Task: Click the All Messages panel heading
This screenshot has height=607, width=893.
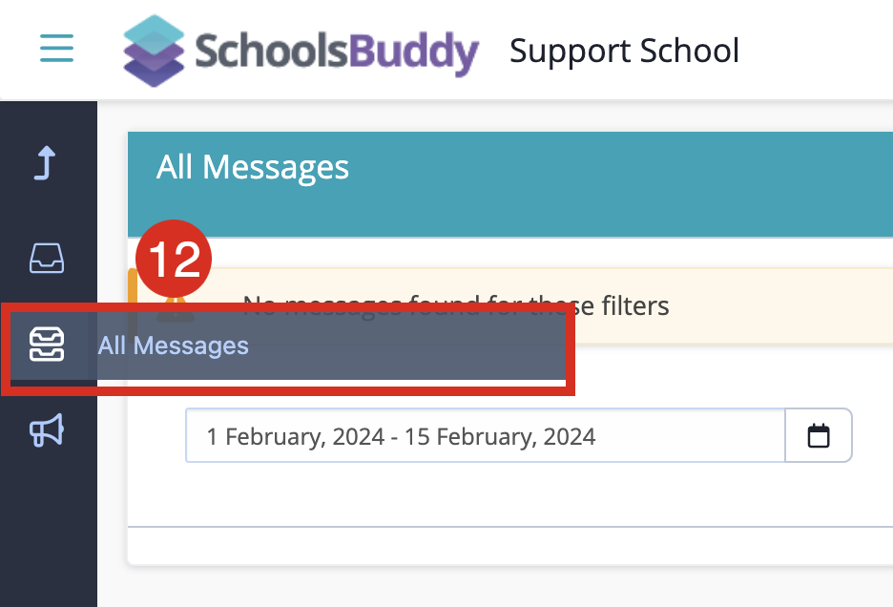Action: 253,168
